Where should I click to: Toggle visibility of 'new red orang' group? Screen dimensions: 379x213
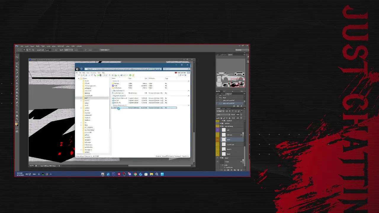[x=218, y=126]
